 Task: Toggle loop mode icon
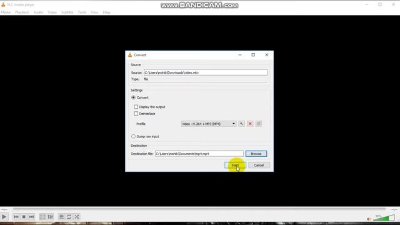coord(69,217)
